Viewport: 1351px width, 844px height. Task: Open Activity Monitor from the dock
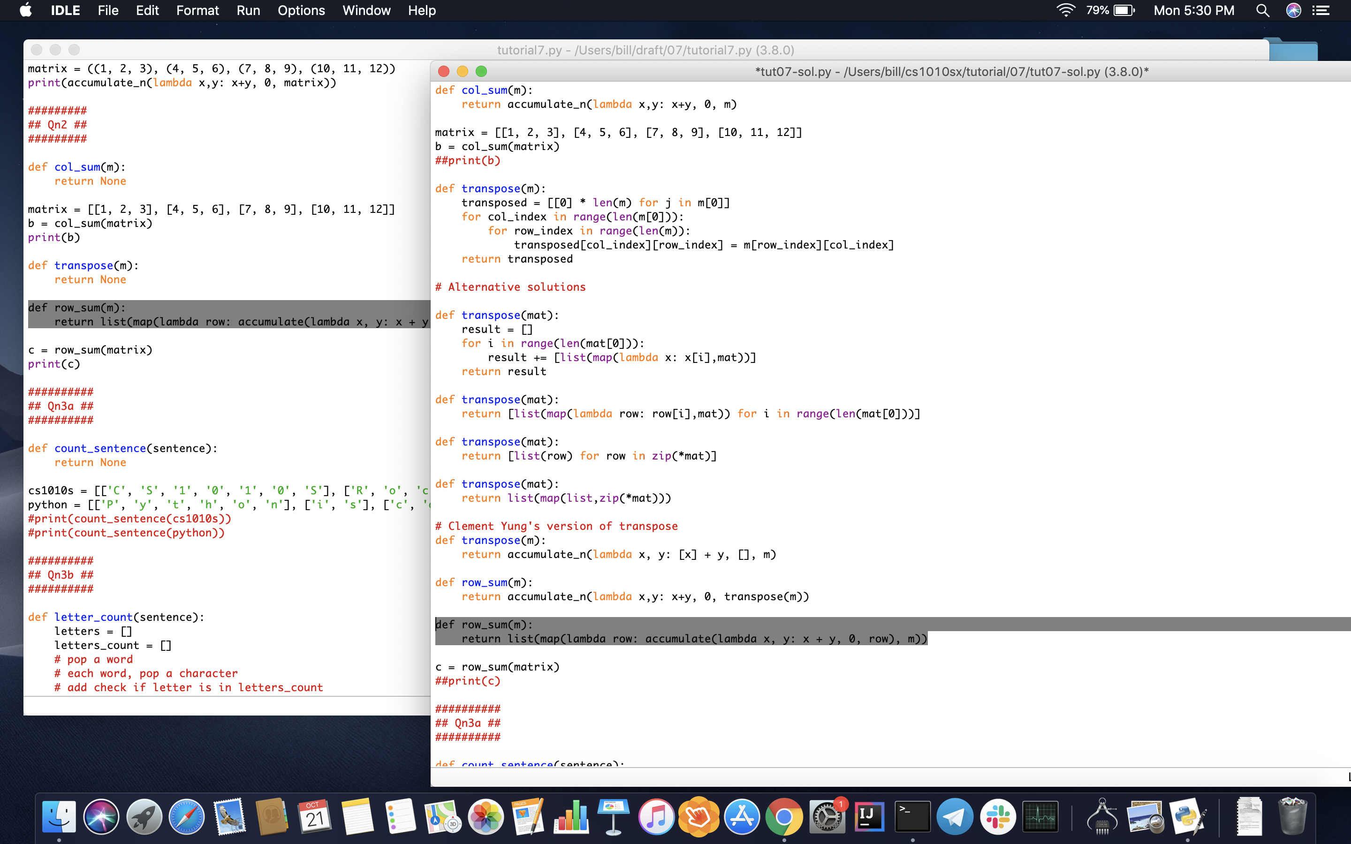1040,817
